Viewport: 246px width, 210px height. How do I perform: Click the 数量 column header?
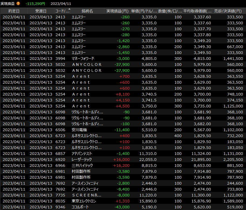pos(170,11)
